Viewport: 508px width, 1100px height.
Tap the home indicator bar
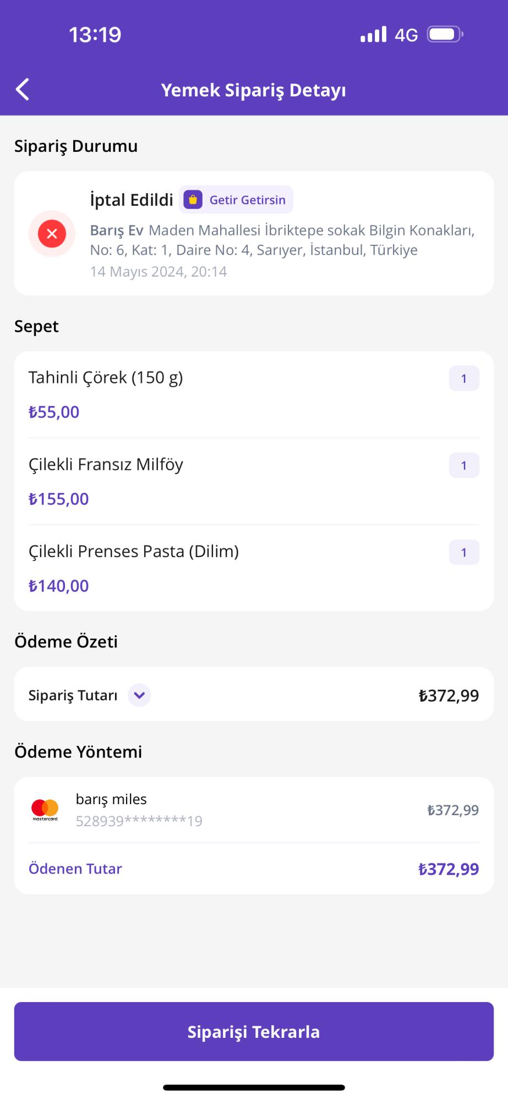[x=254, y=1087]
